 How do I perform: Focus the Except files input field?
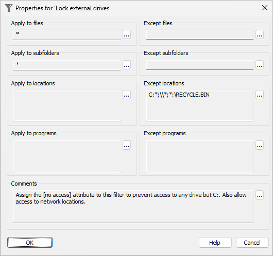200,35
